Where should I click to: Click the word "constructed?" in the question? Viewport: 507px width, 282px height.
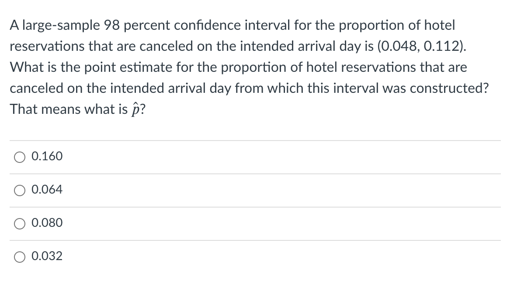pyautogui.click(x=455, y=88)
